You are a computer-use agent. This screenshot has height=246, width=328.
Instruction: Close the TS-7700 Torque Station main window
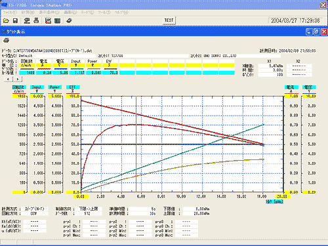[x=323, y=5]
